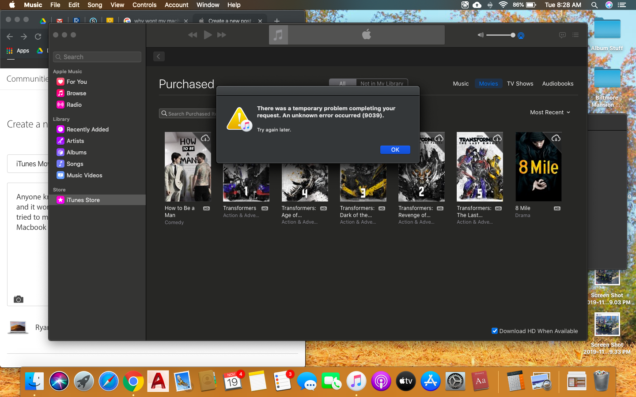
Task: Open the Controls menu in the menu bar
Action: pos(144,5)
